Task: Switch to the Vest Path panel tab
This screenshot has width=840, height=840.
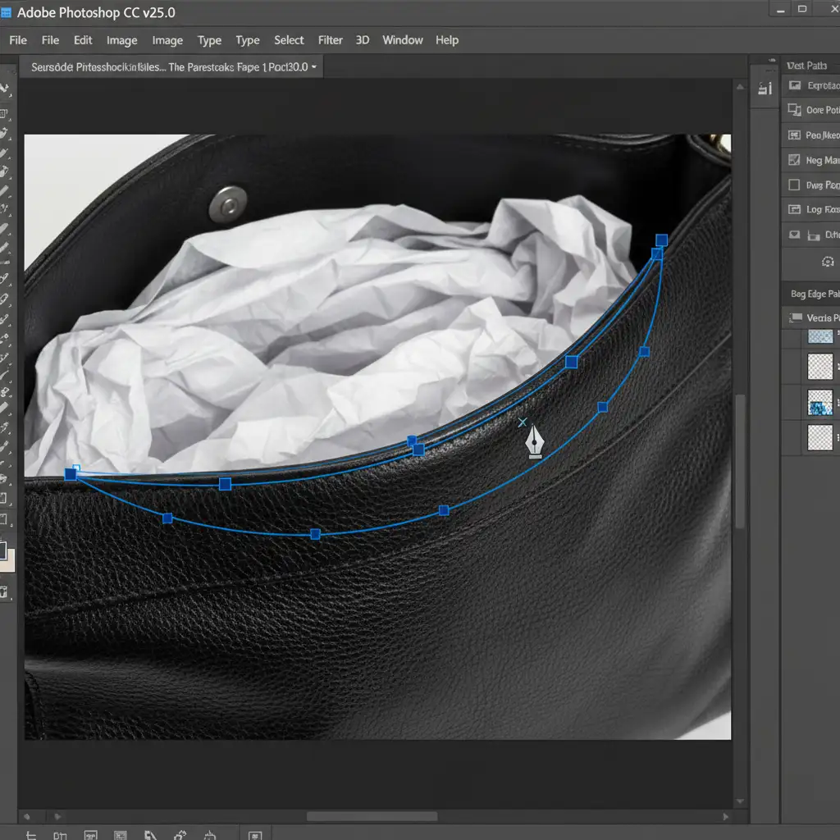Action: pyautogui.click(x=806, y=66)
